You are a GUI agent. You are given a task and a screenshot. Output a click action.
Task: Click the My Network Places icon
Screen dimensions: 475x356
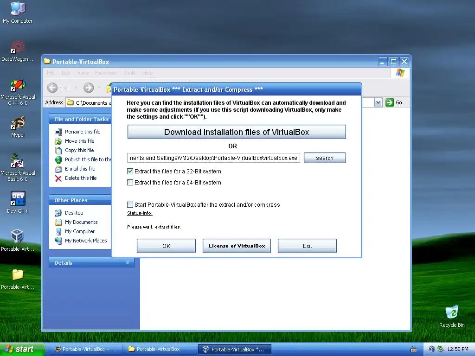tap(58, 241)
